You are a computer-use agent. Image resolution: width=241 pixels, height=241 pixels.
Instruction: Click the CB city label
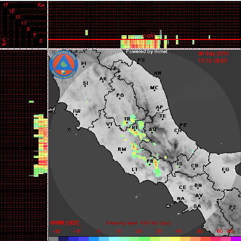195,165
